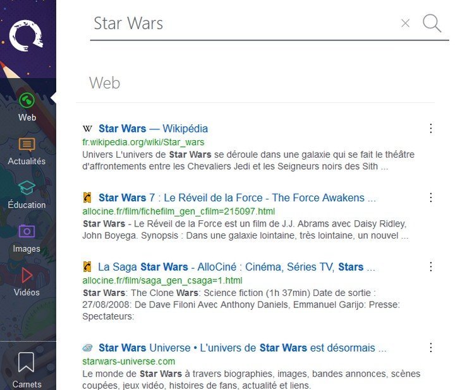Click the AlloCiné favicon of La Saga result
455x390 pixels.
pyautogui.click(x=87, y=266)
